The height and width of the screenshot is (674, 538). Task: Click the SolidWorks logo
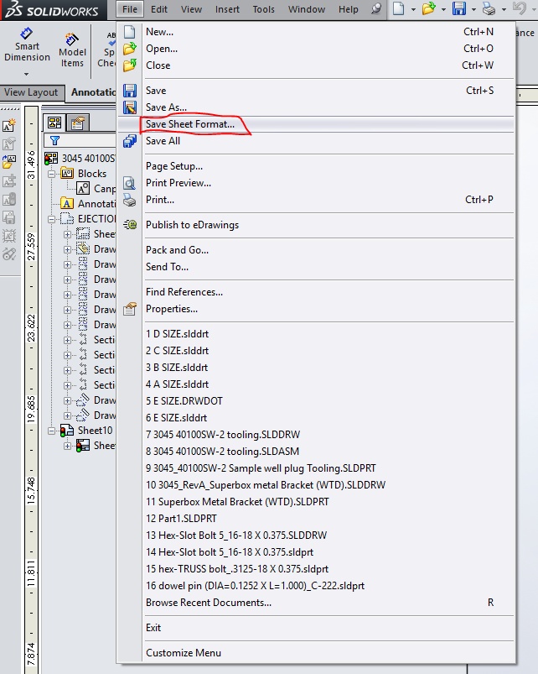tap(52, 10)
